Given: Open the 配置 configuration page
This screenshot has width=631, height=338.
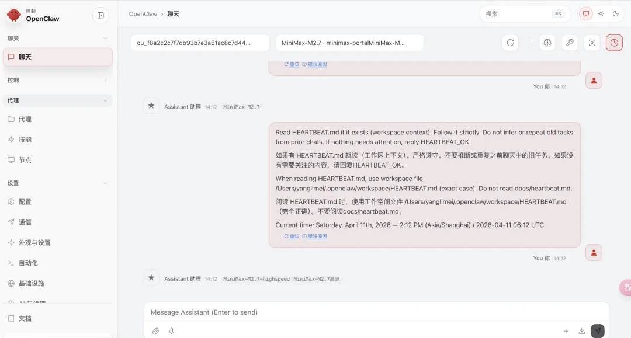Looking at the screenshot, I should [x=57, y=202].
